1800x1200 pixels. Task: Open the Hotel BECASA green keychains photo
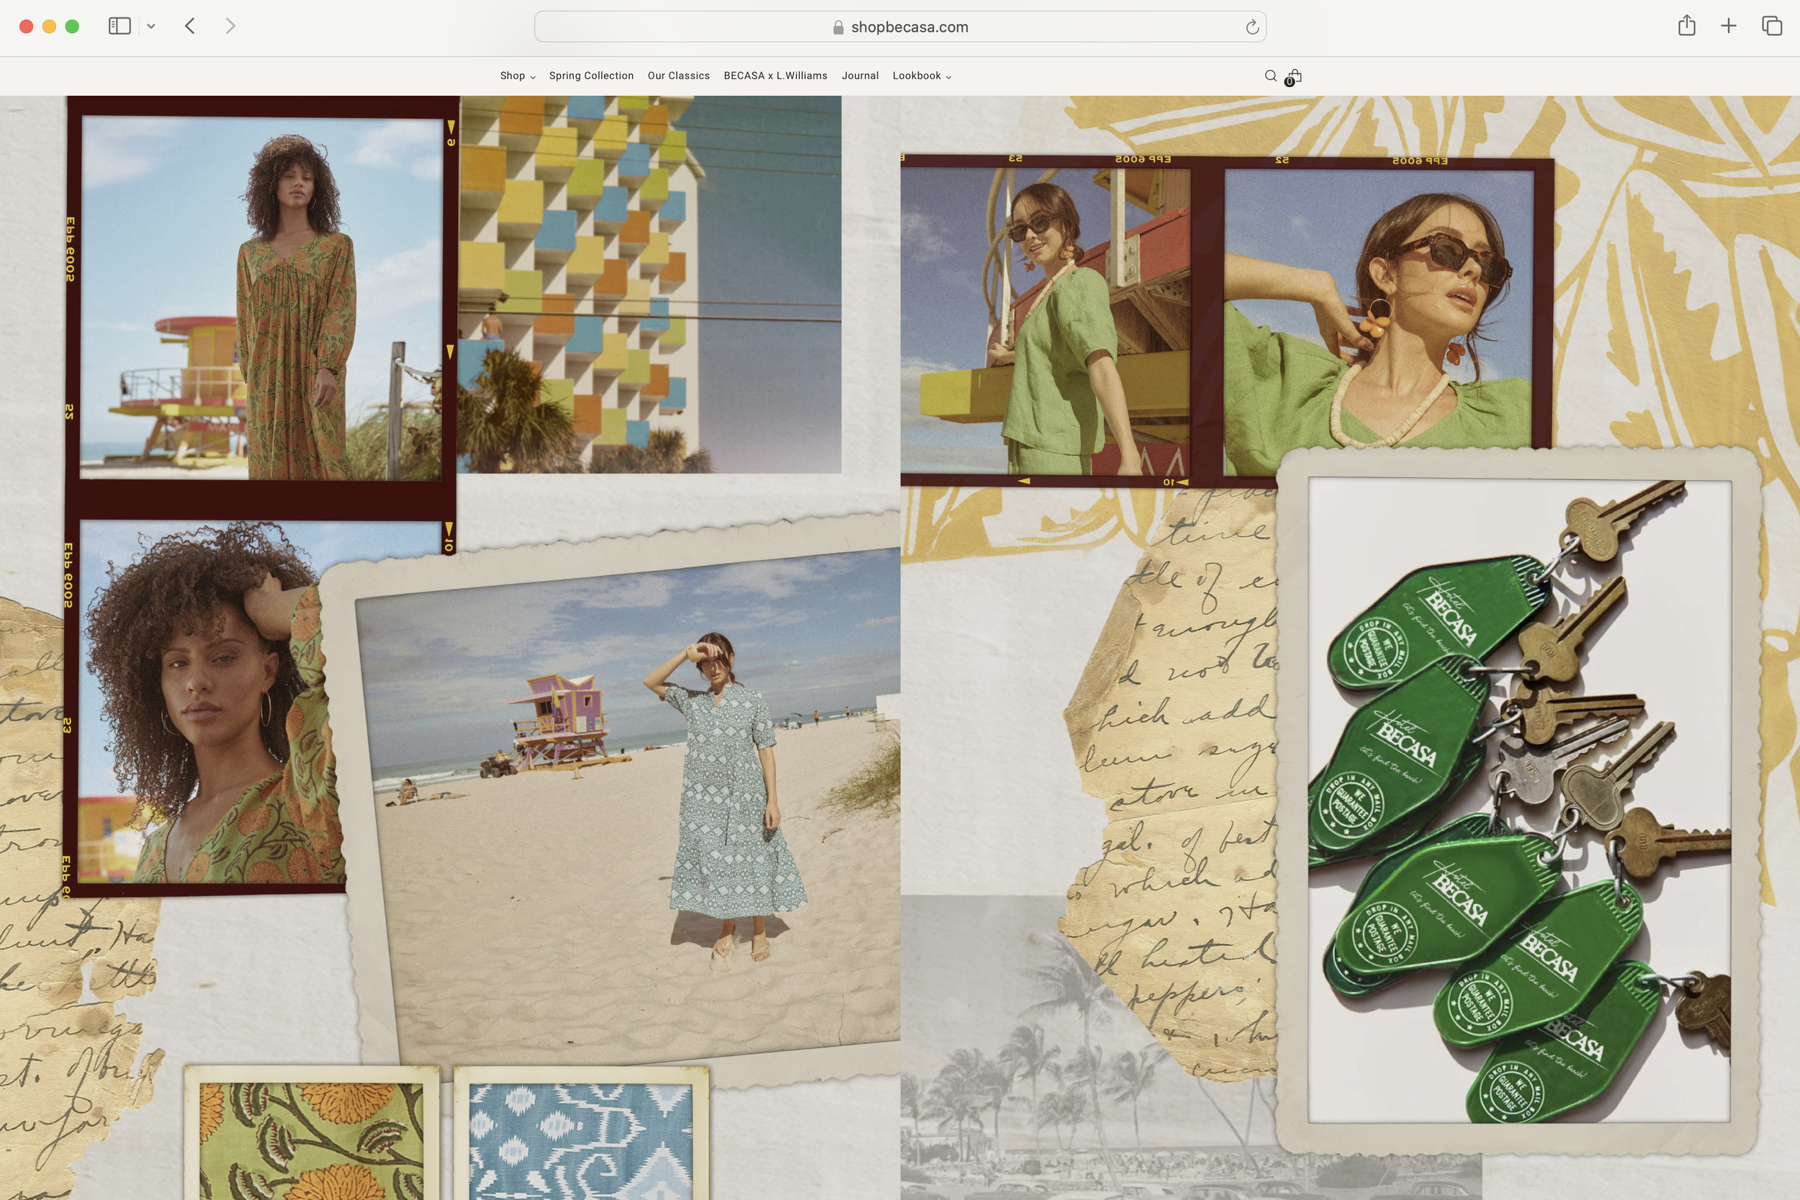[x=1519, y=800]
